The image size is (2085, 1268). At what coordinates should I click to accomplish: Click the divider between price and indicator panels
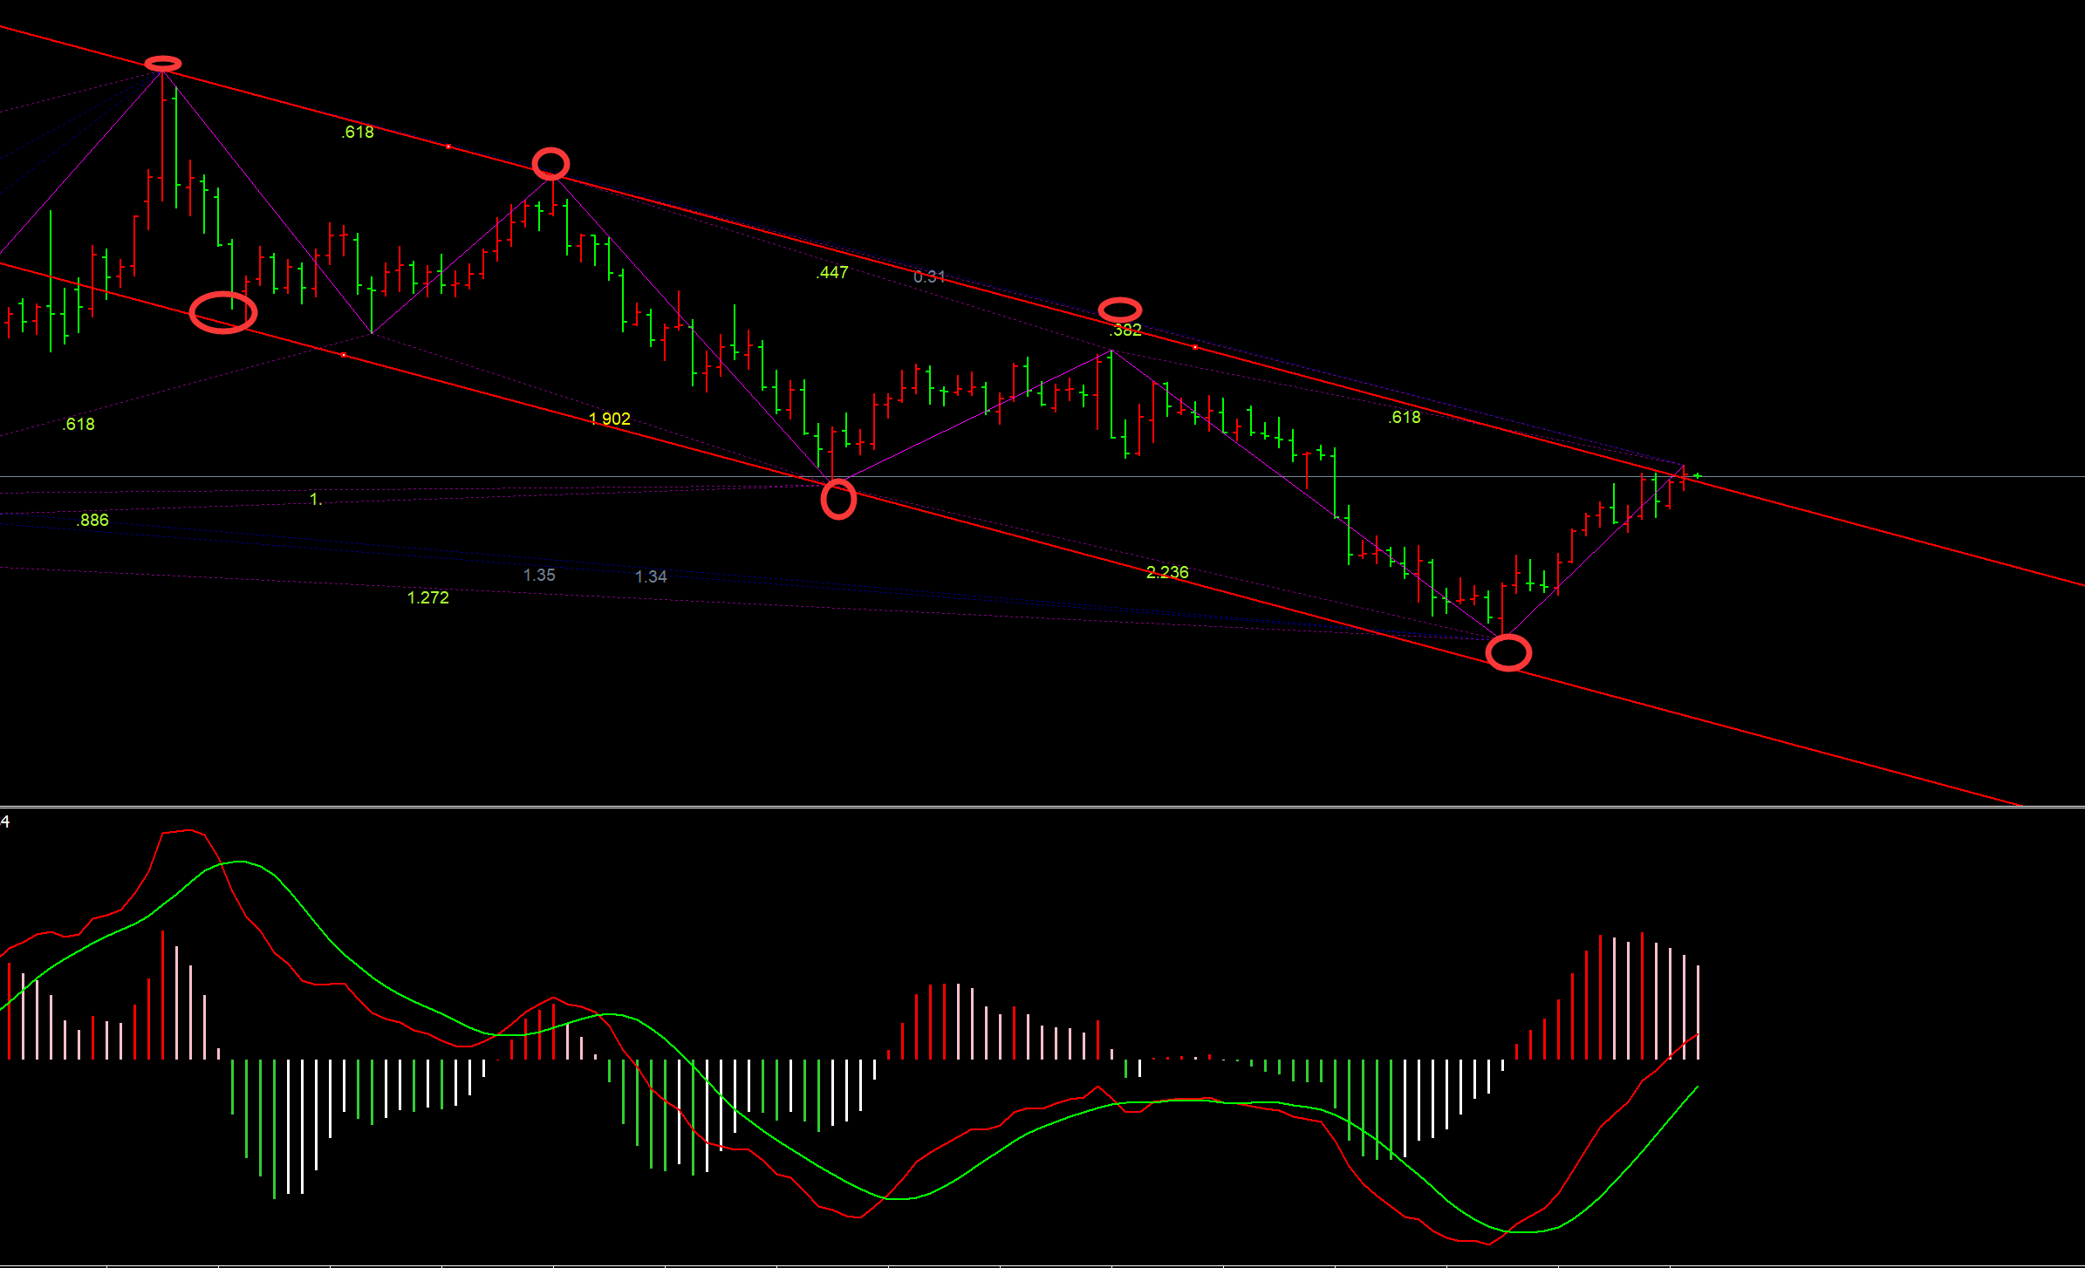pyautogui.click(x=1047, y=808)
